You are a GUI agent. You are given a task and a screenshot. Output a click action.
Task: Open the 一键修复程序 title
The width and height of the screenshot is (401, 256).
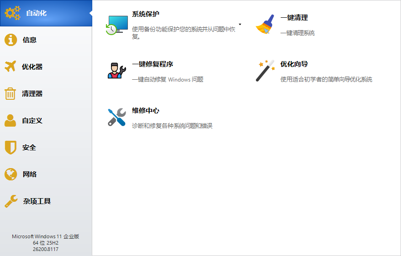tap(153, 64)
